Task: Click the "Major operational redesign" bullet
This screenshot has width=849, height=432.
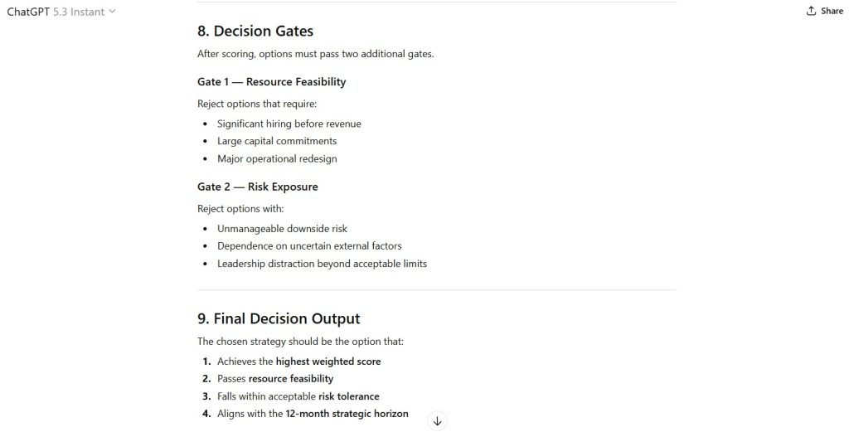Action: click(277, 158)
